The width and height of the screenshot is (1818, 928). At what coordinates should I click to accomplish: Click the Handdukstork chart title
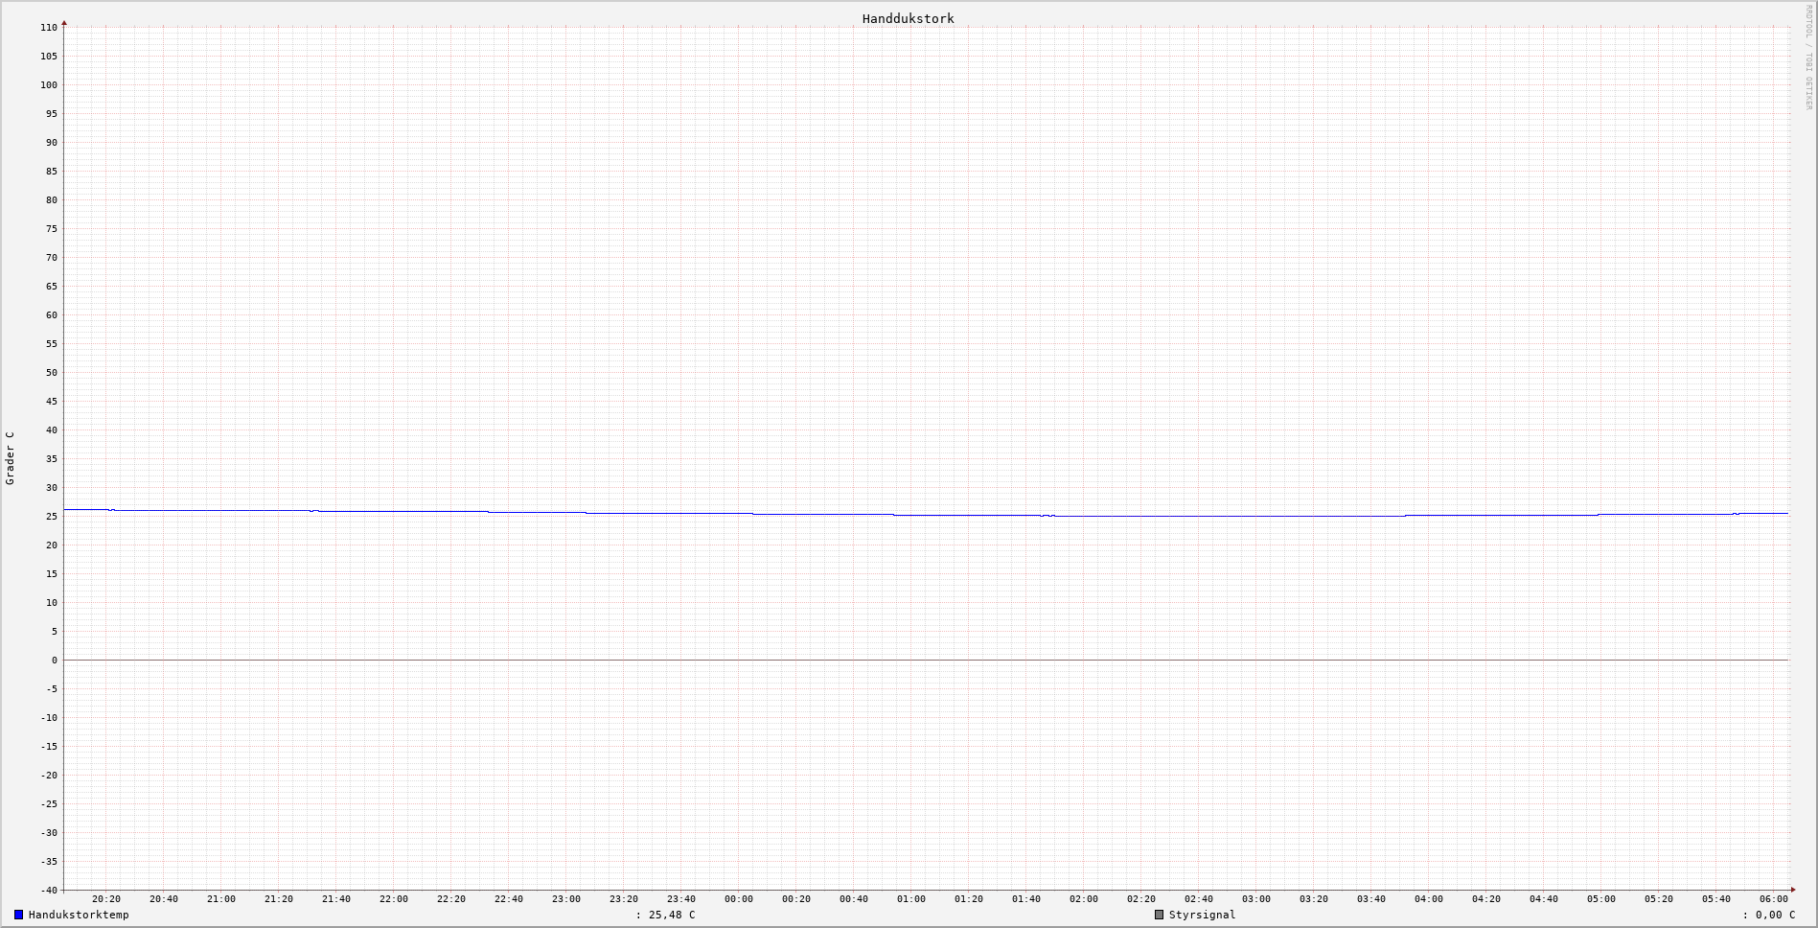(908, 18)
